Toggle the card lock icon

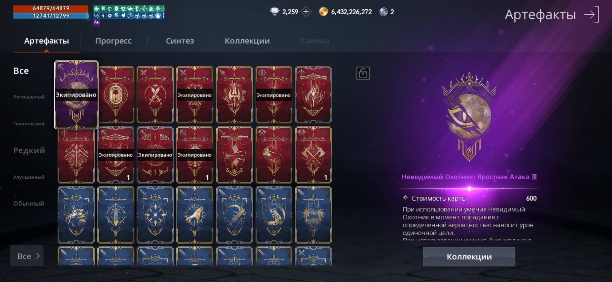pos(363,73)
